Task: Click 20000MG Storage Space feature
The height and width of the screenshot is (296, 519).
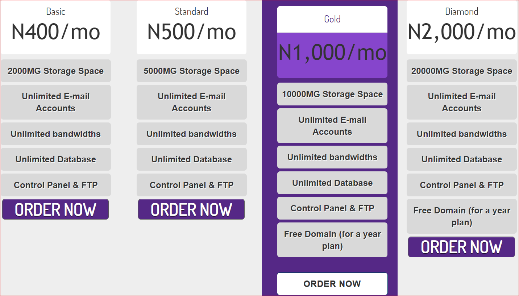Action: 461,71
